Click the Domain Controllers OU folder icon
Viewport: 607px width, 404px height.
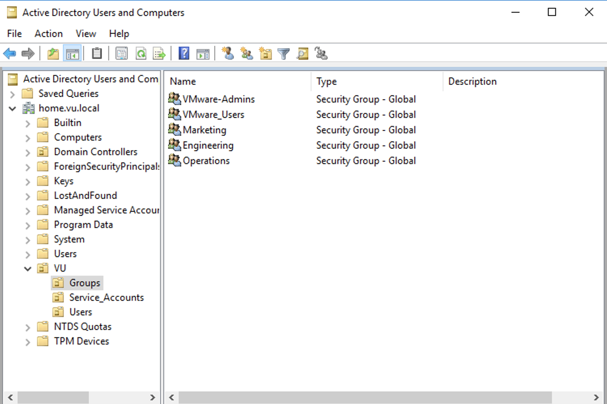click(x=43, y=152)
